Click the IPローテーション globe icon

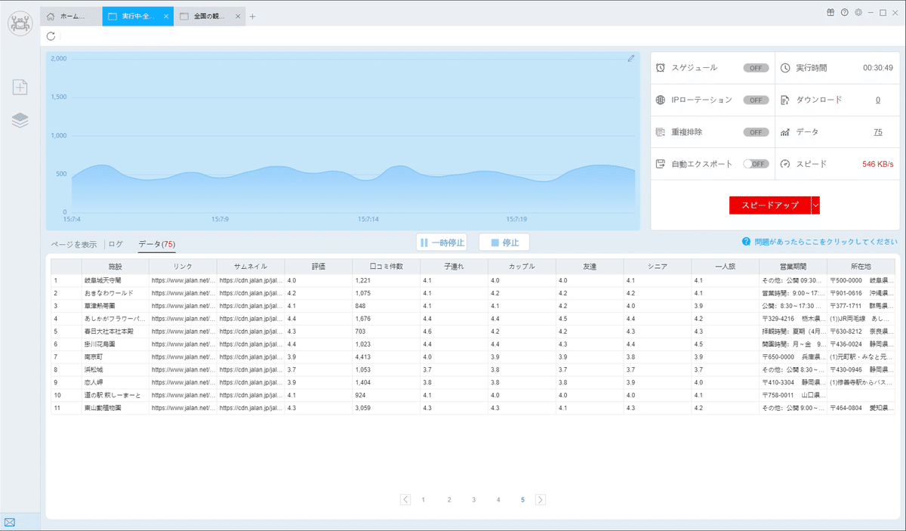pyautogui.click(x=661, y=100)
